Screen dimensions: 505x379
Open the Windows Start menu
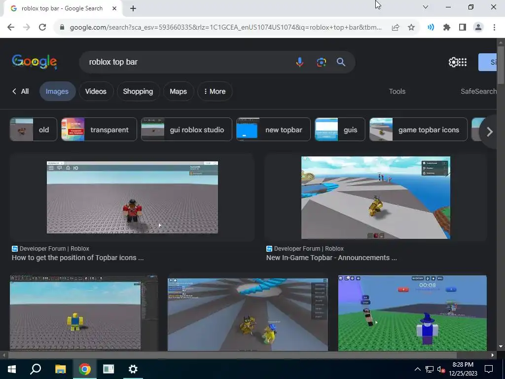coord(12,369)
